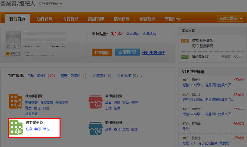The width and height of the screenshot is (247, 147).
Task: Click the user avatar placeholder image
Action: click(13, 40)
